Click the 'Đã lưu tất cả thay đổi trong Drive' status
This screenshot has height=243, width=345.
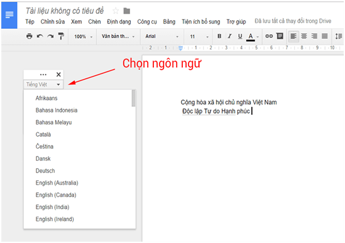click(x=293, y=21)
